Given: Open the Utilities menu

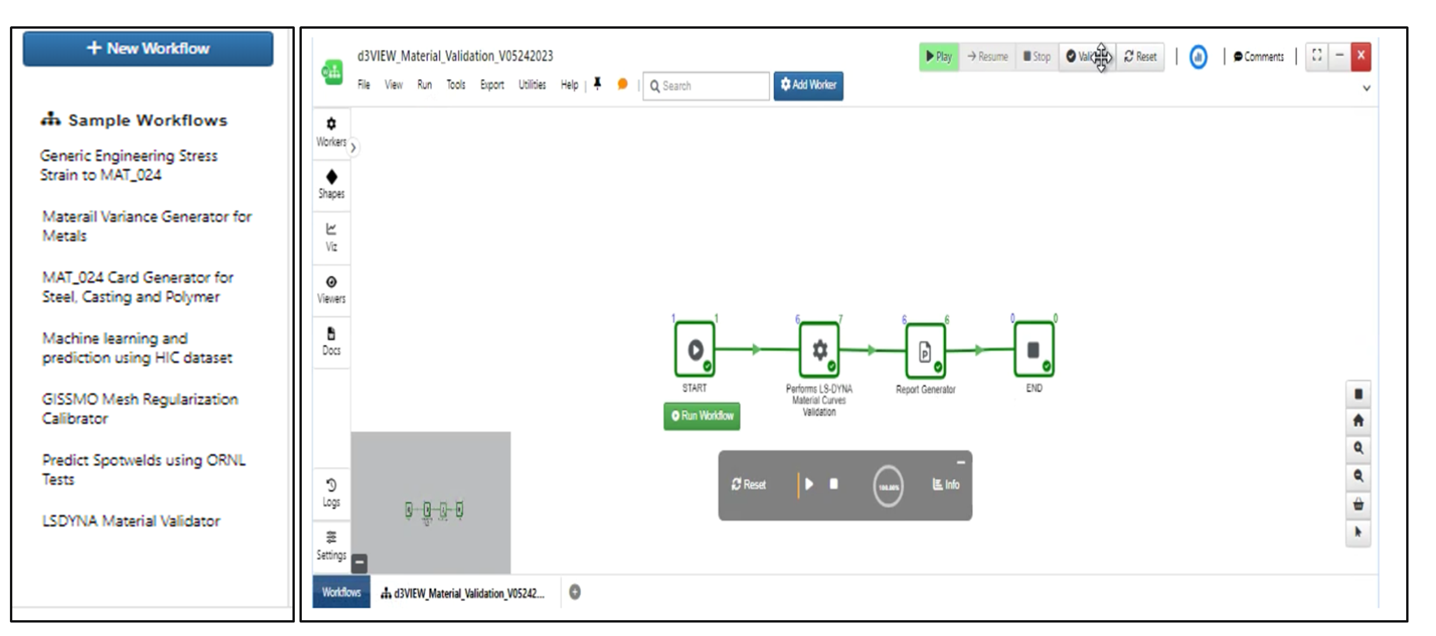Looking at the screenshot, I should tap(532, 85).
